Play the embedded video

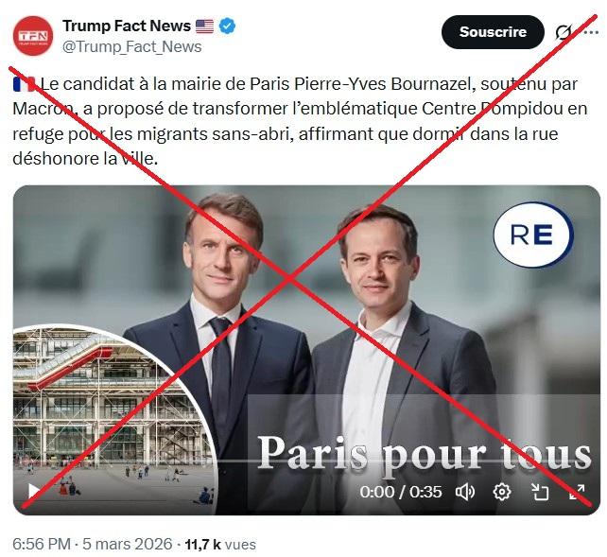click(x=34, y=492)
